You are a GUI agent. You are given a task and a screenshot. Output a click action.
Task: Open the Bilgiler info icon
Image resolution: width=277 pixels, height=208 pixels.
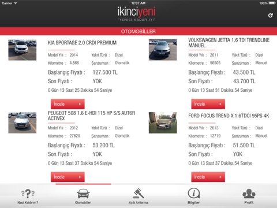pos(193,194)
